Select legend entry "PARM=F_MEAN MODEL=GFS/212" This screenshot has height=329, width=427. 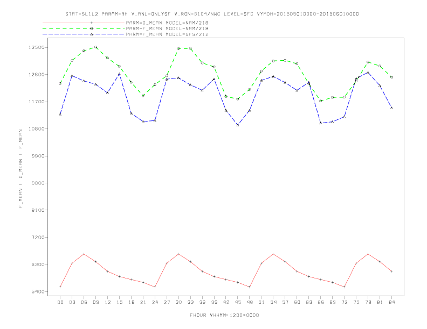pyautogui.click(x=167, y=34)
